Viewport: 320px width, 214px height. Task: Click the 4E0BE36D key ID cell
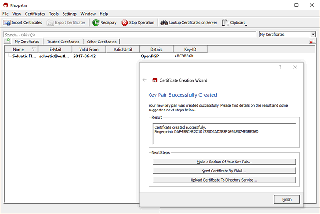(x=184, y=56)
